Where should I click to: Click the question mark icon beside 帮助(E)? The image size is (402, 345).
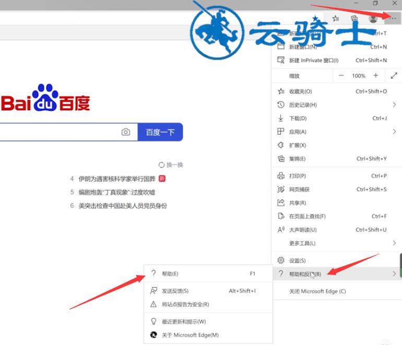(153, 273)
